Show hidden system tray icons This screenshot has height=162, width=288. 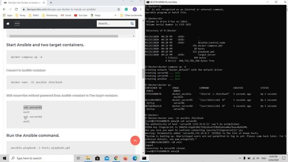pyautogui.click(x=240, y=158)
